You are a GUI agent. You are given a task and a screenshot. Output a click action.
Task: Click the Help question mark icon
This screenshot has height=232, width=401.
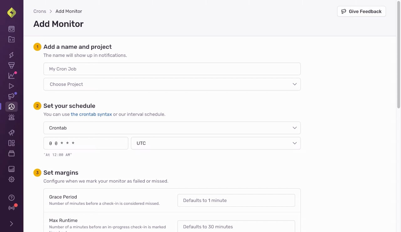pos(11,198)
